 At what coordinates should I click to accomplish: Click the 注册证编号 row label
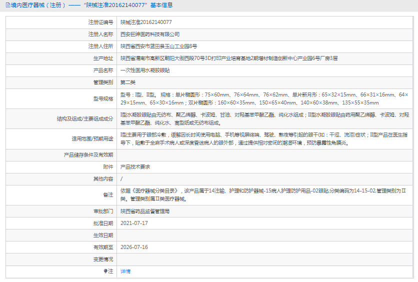(x=100, y=22)
